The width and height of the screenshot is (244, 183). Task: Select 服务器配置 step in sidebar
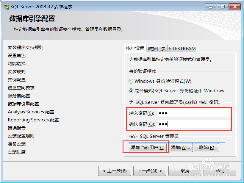pyautogui.click(x=19, y=96)
